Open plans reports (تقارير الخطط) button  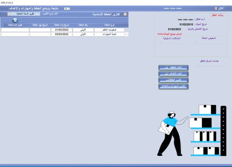(x=173, y=80)
